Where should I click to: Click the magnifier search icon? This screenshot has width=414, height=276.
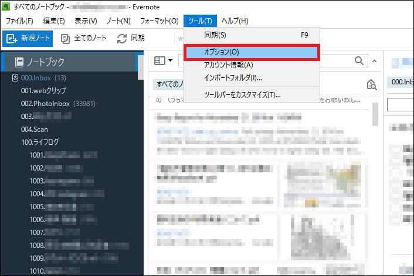359,61
